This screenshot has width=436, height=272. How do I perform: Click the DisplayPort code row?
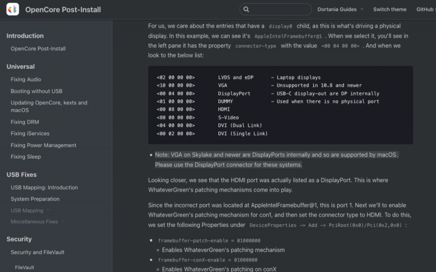click(x=268, y=93)
